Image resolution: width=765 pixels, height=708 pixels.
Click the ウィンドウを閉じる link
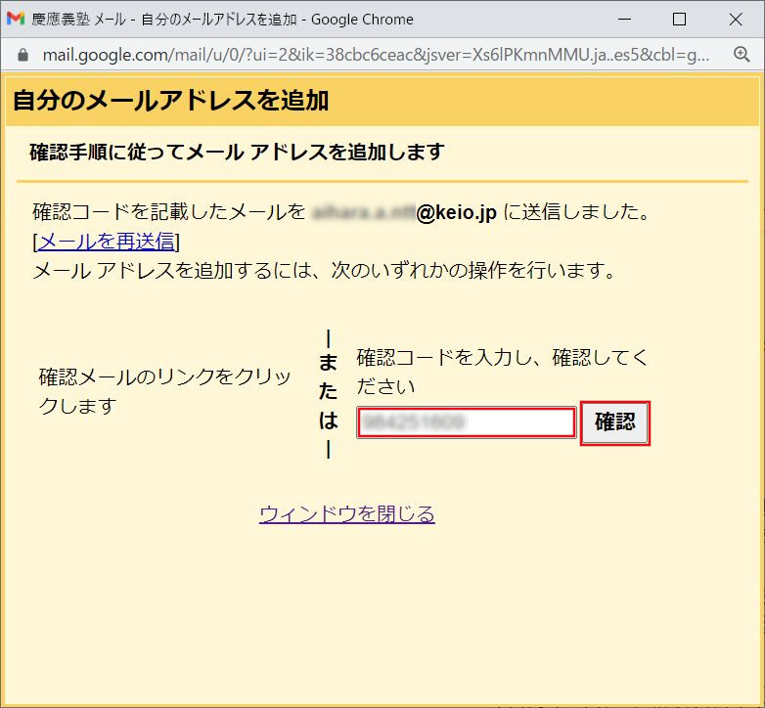point(346,513)
